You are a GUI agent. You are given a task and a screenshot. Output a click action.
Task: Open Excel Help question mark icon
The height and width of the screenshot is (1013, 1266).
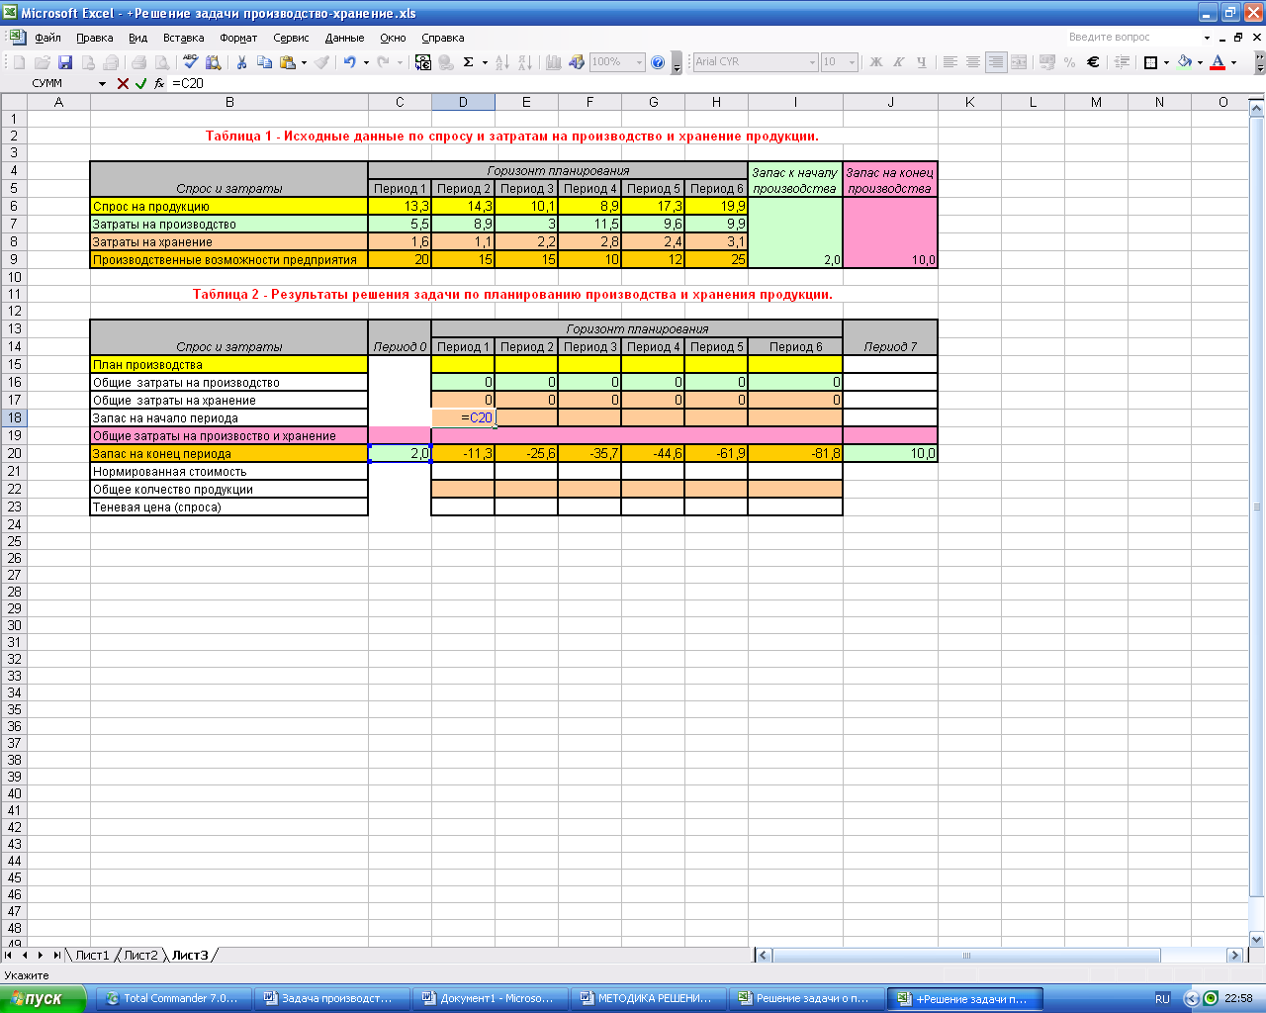(658, 62)
